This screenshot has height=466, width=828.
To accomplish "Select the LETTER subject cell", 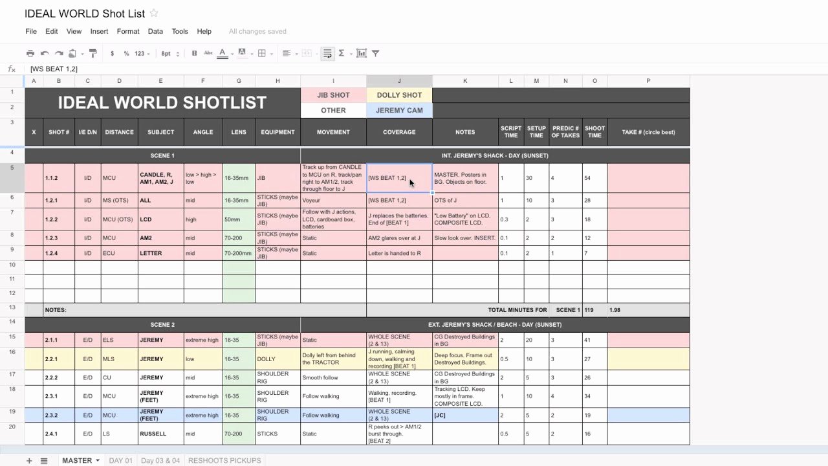I will [x=160, y=253].
